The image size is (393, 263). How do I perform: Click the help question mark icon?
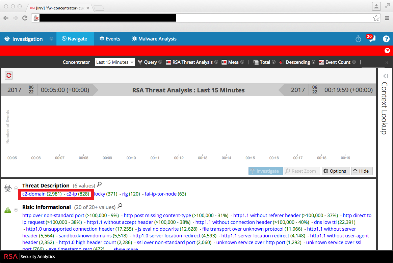(386, 39)
